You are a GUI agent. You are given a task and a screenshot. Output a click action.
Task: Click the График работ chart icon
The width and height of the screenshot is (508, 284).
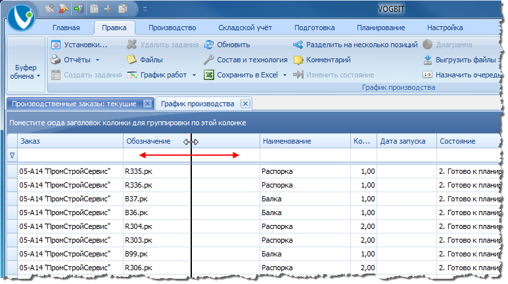[x=132, y=75]
